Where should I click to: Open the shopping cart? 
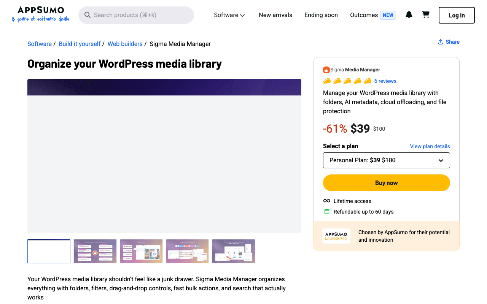click(426, 15)
